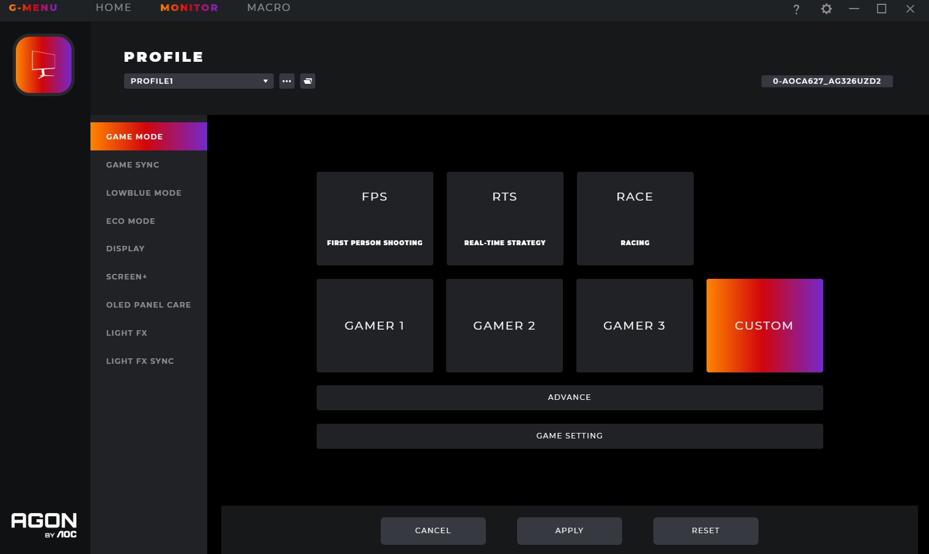Viewport: 929px width, 554px height.
Task: Switch to the MACRO tab
Action: (269, 8)
